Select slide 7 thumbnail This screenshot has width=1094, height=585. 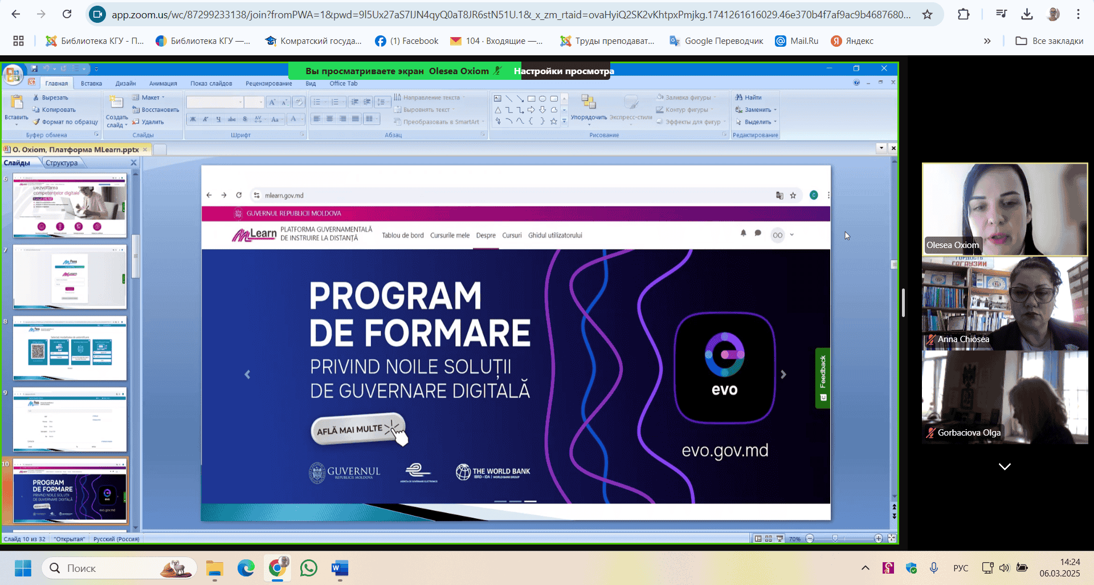click(x=70, y=277)
